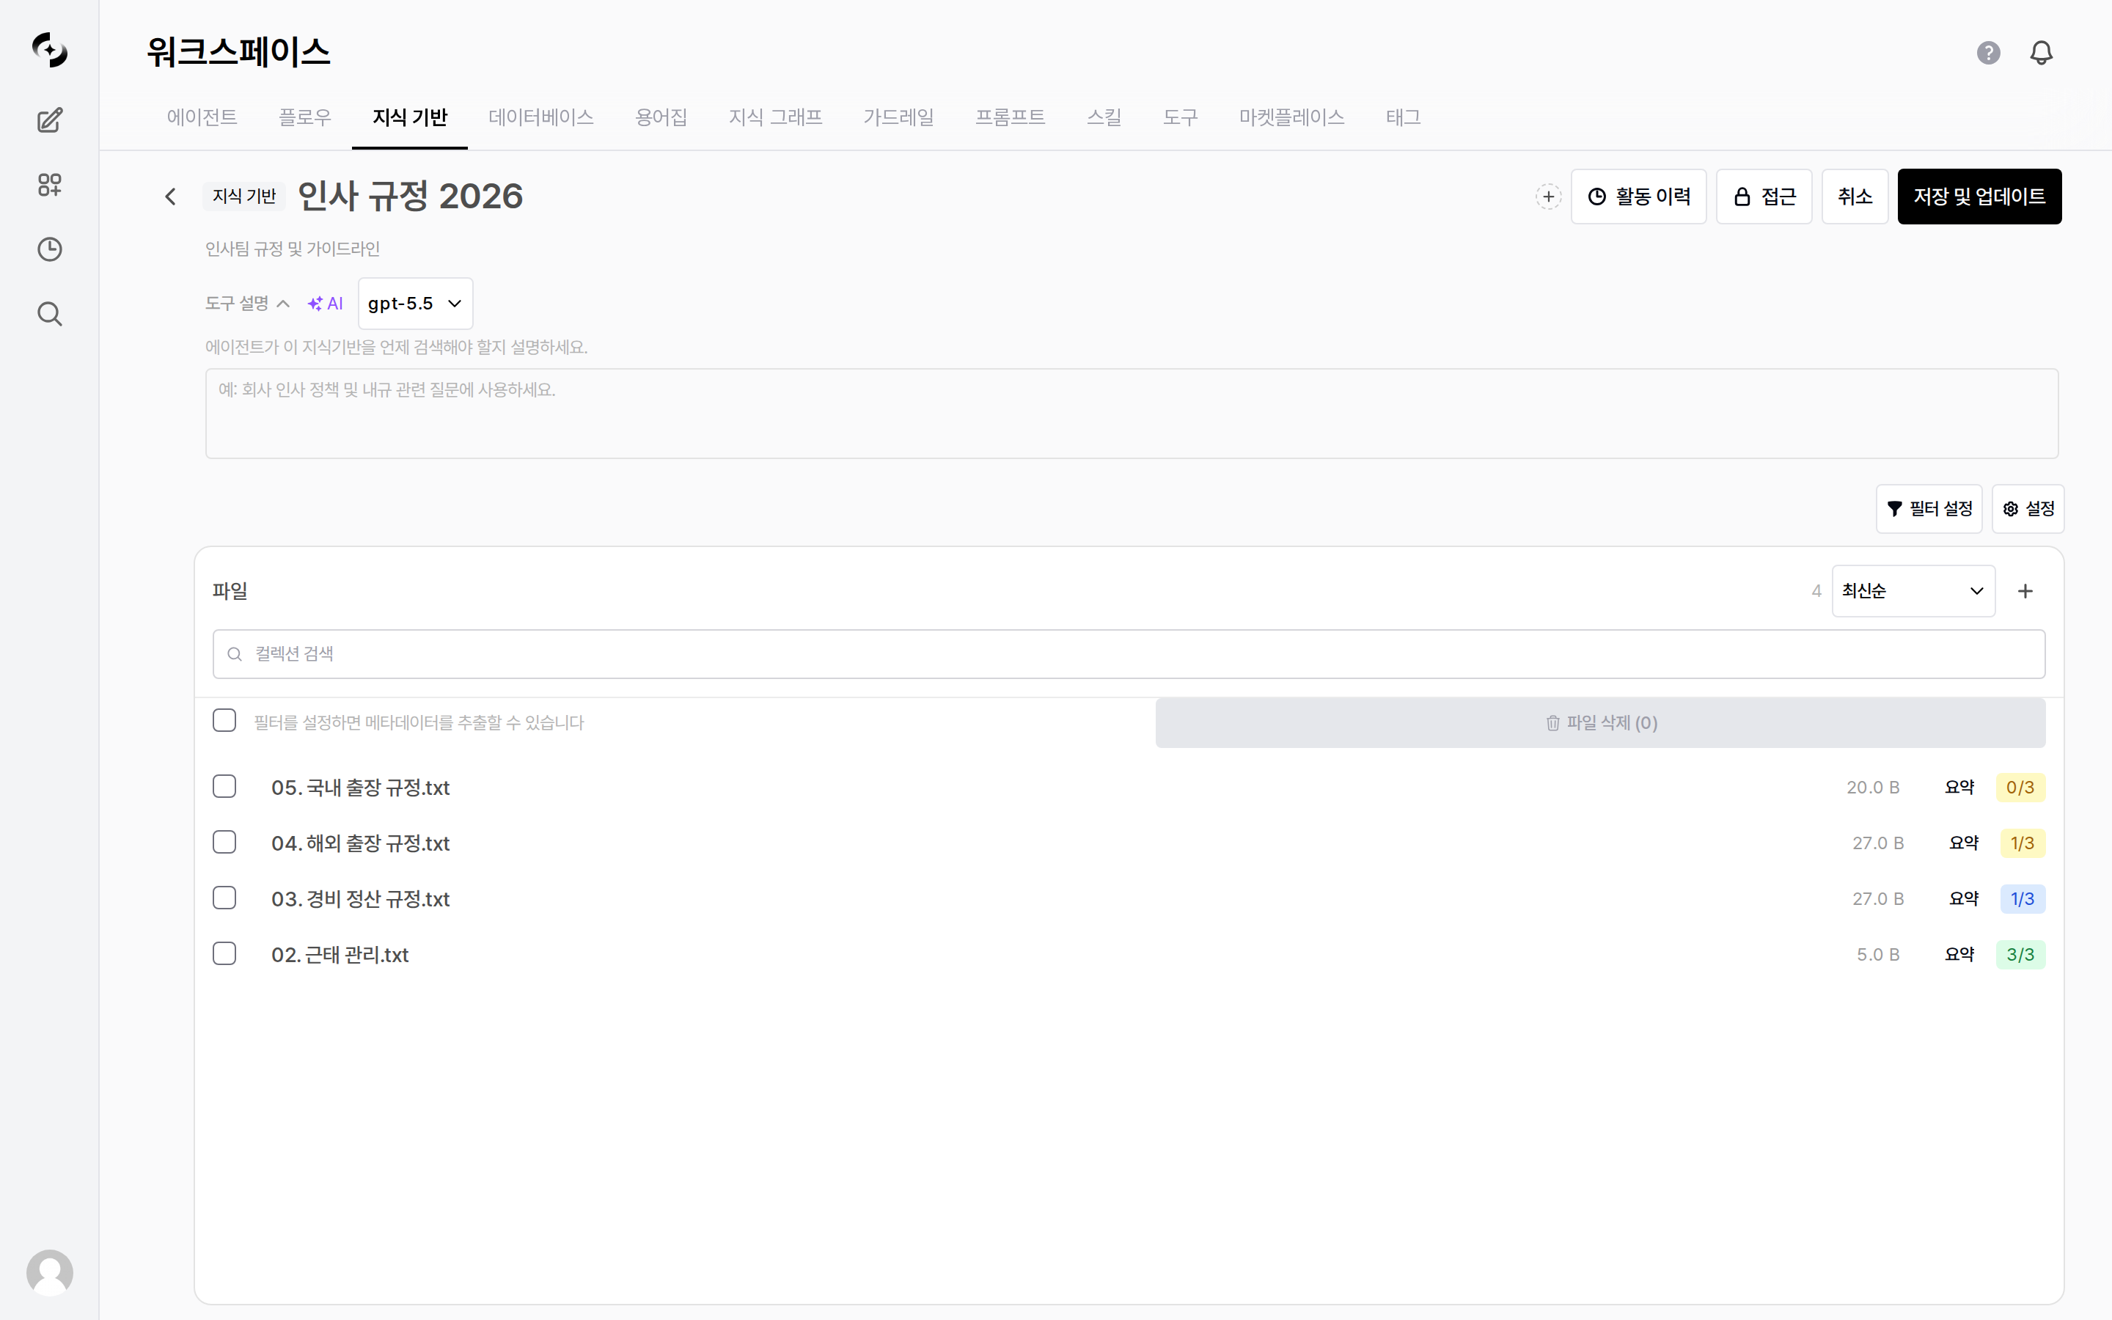Image resolution: width=2112 pixels, height=1320 pixels.
Task: Open the user avatar at the sidebar bottom
Action: point(50,1273)
